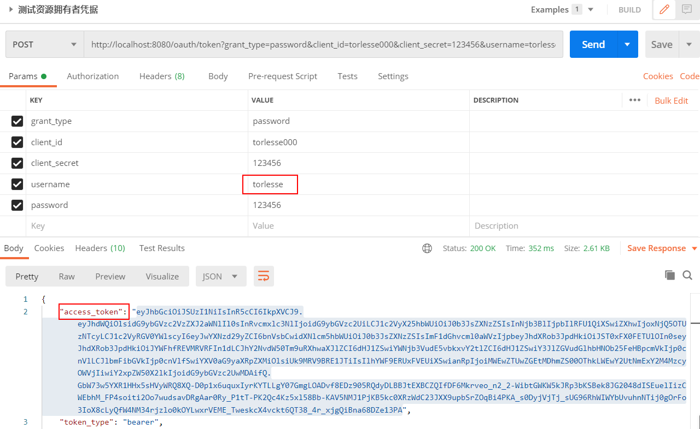
Task: Click response line number 2
Action: [25, 312]
